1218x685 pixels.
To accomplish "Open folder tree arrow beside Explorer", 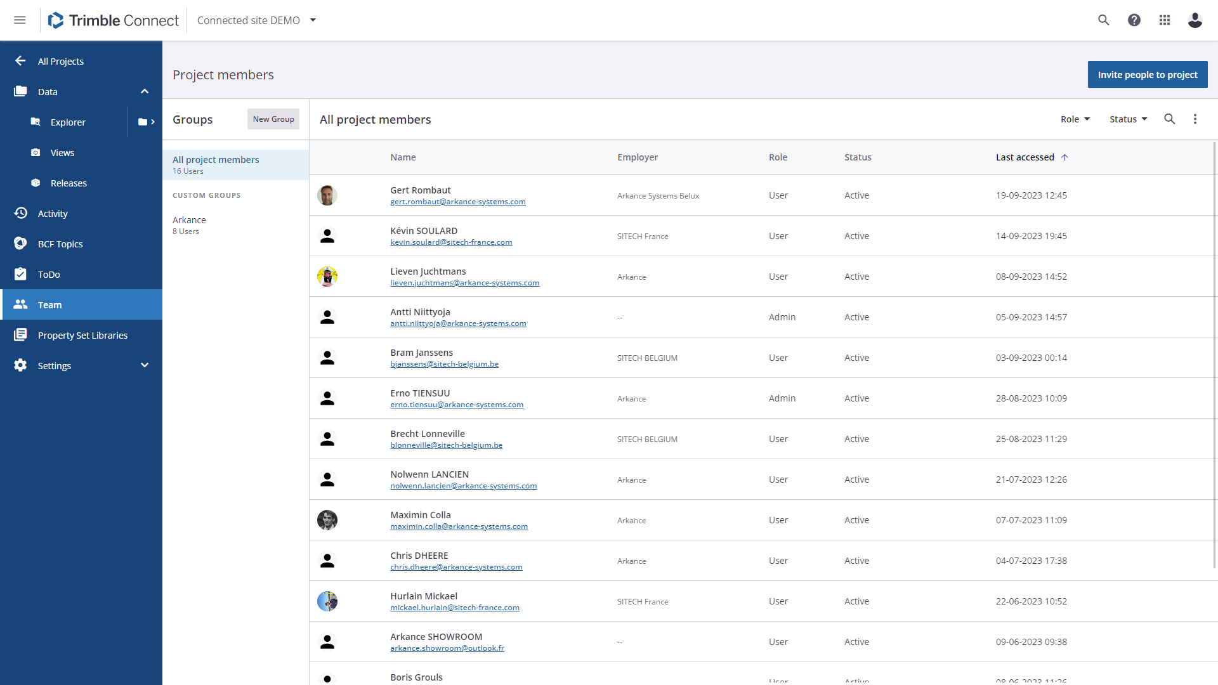I will coord(146,122).
